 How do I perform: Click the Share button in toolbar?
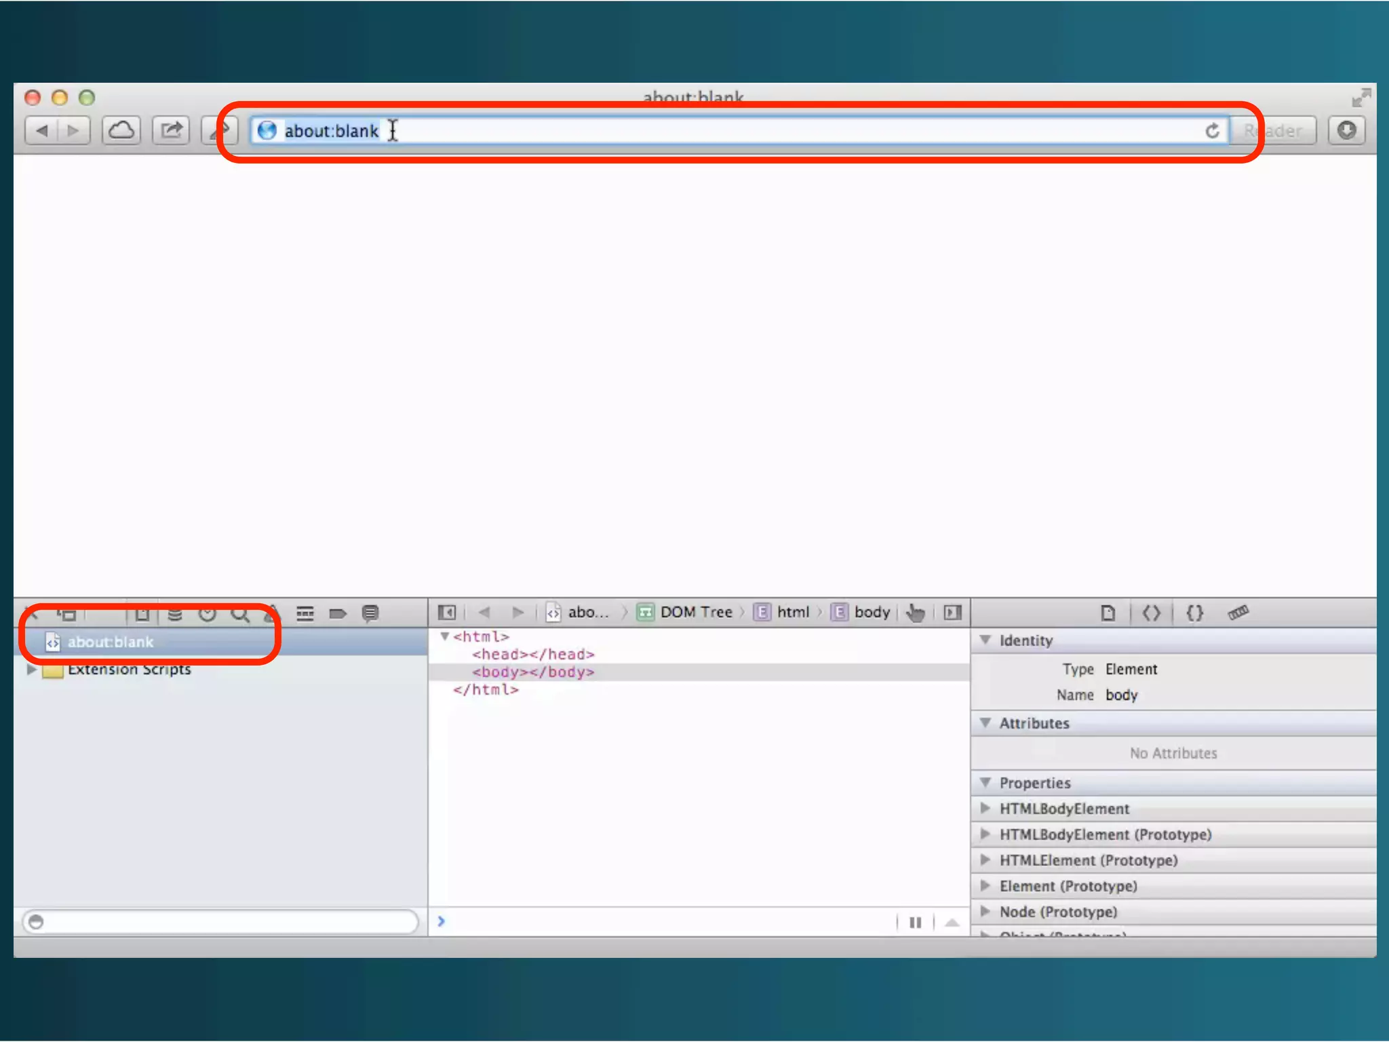coord(171,130)
